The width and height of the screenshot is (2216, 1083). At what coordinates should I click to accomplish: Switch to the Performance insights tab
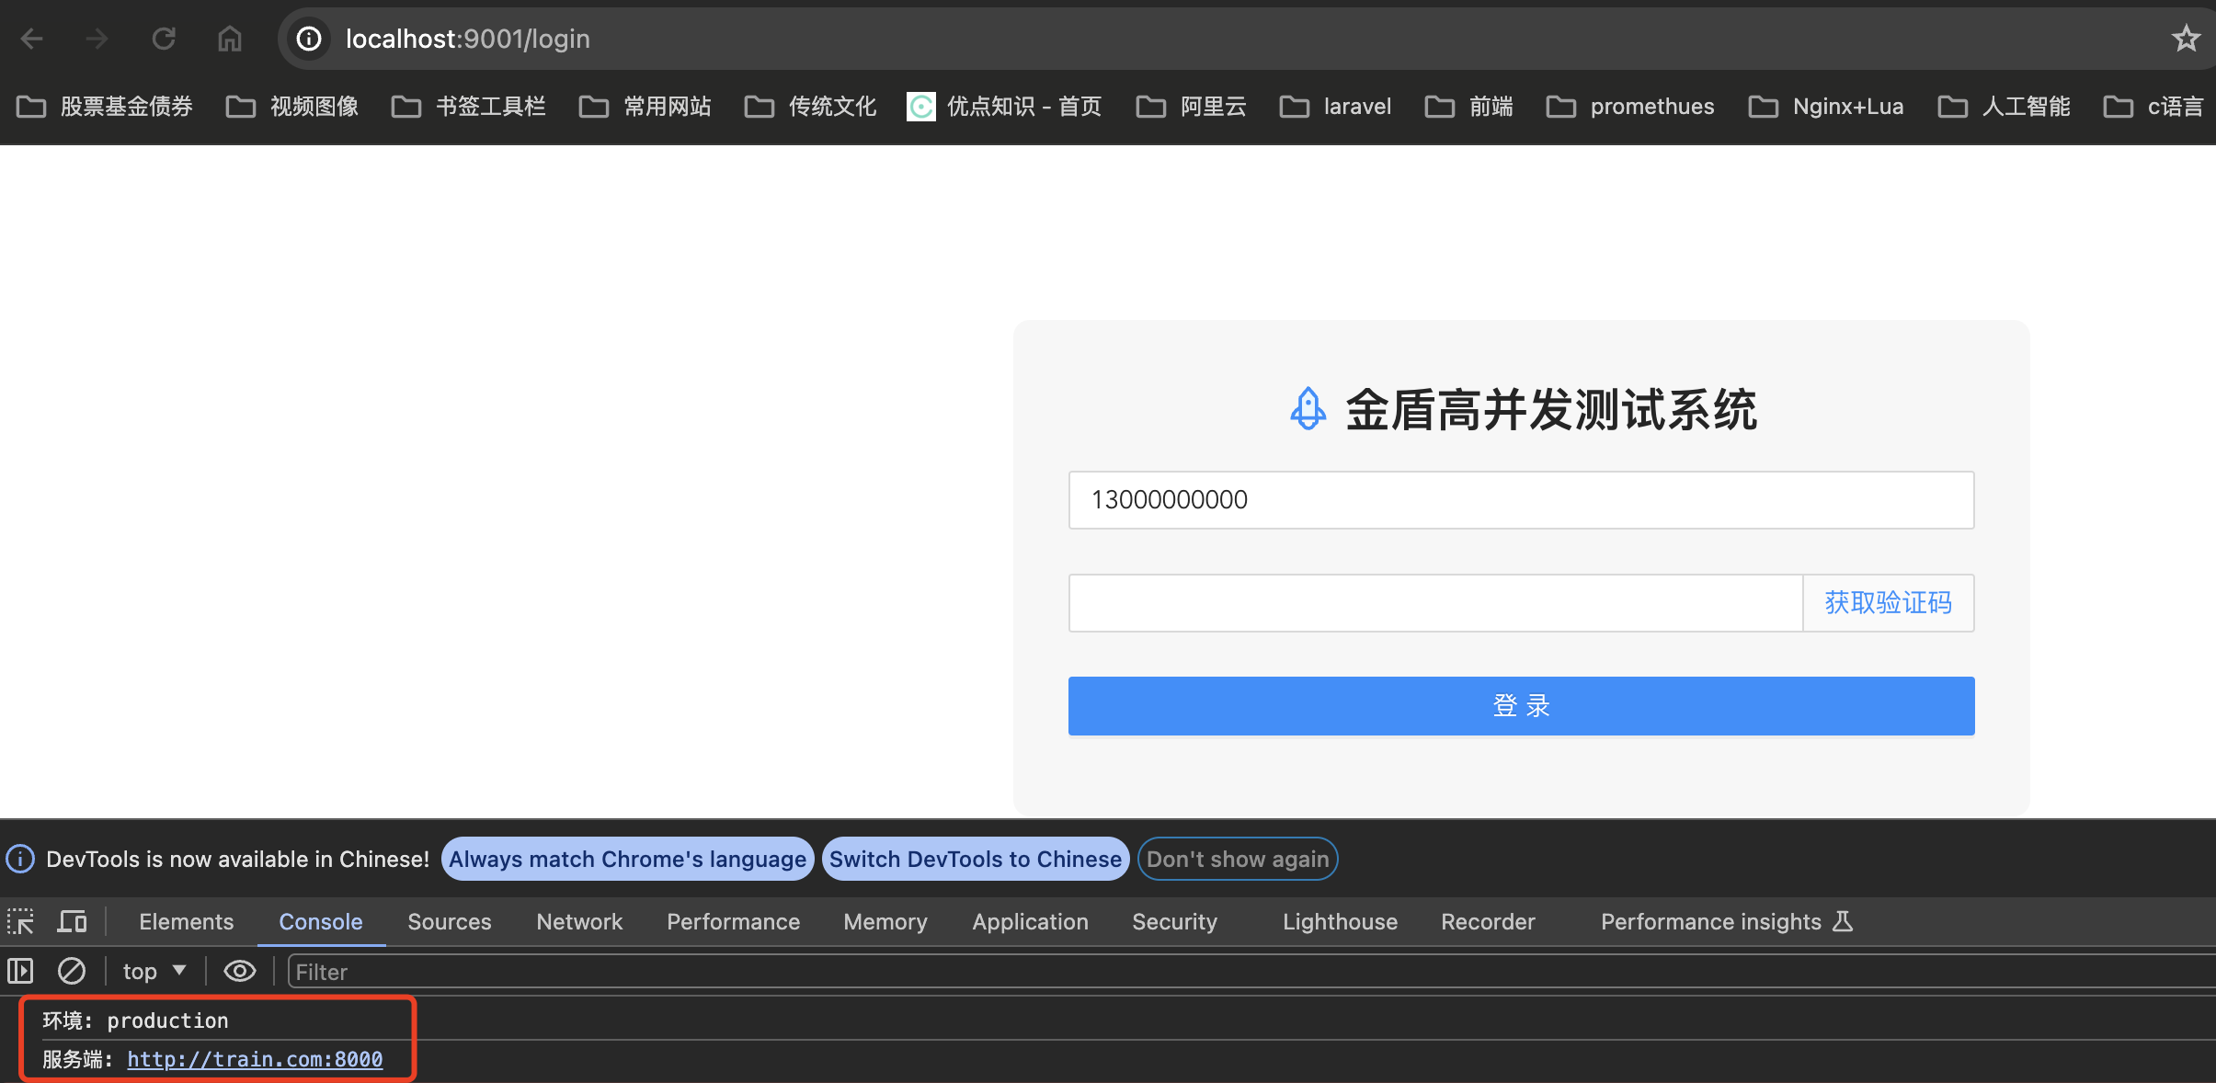[1727, 921]
